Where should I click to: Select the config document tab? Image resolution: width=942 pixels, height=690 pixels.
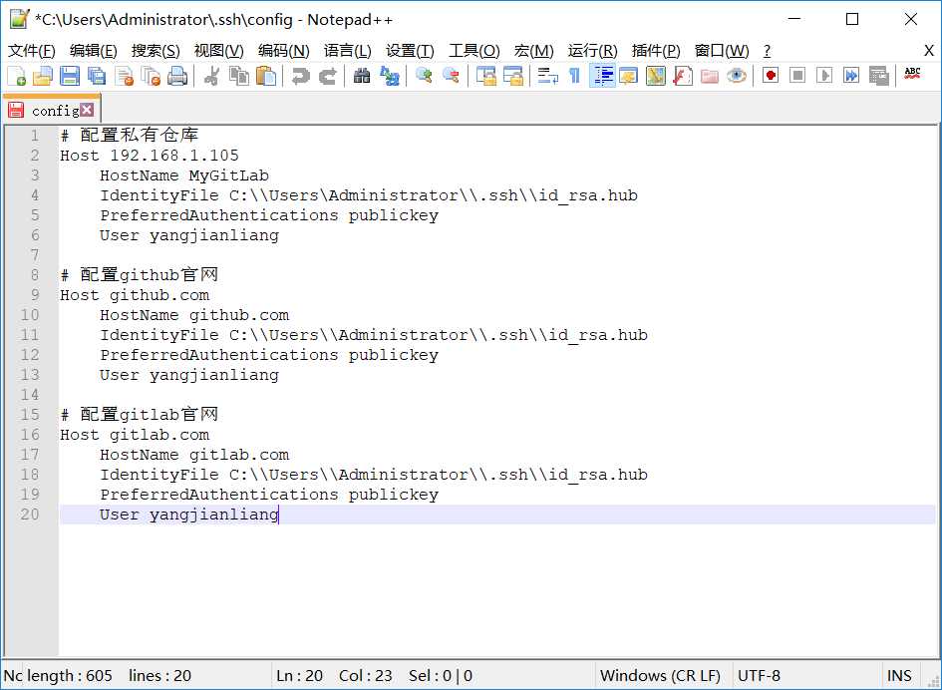(x=51, y=110)
